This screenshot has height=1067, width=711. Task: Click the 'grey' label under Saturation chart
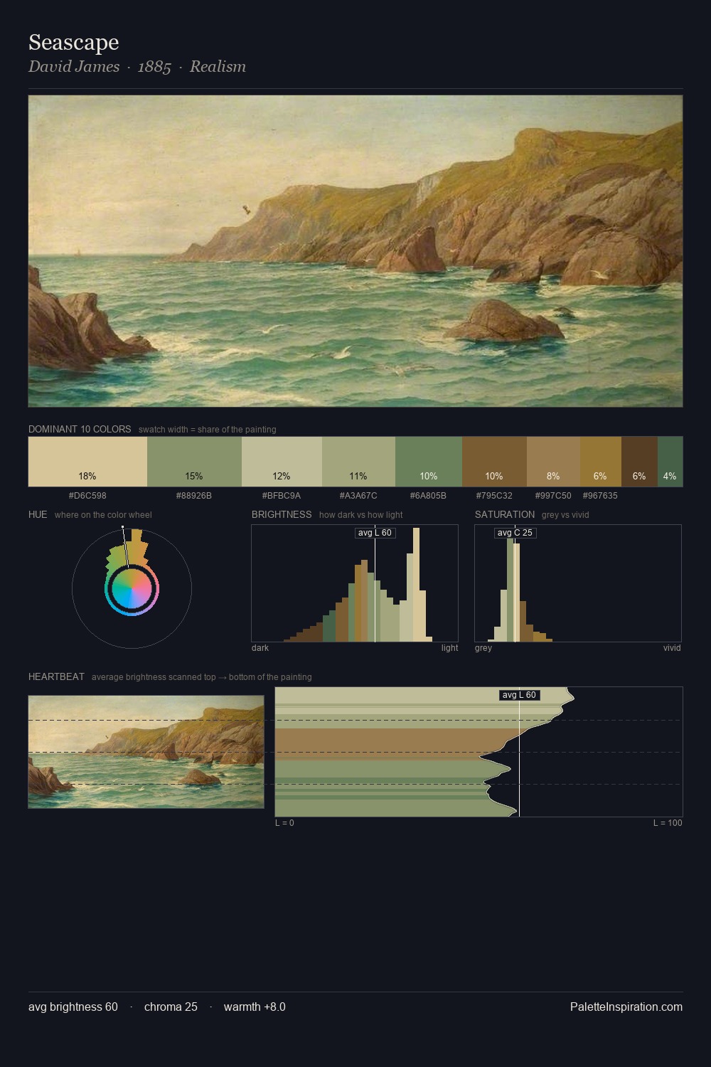[x=483, y=648]
